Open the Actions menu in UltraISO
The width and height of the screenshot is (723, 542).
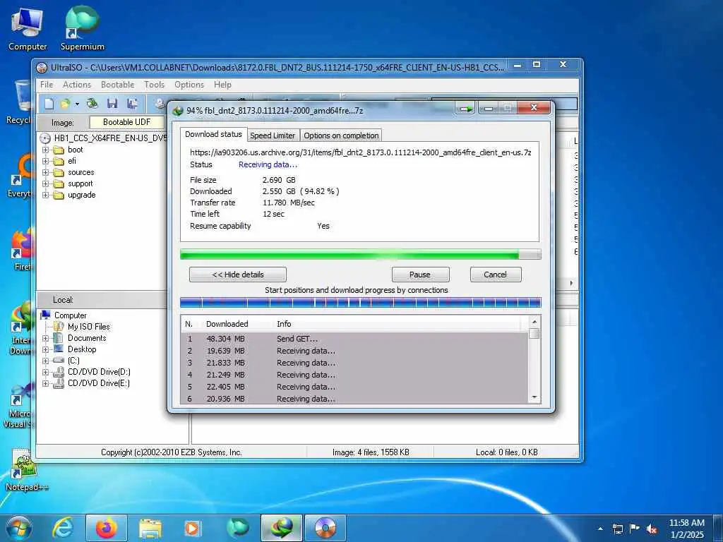tap(77, 85)
